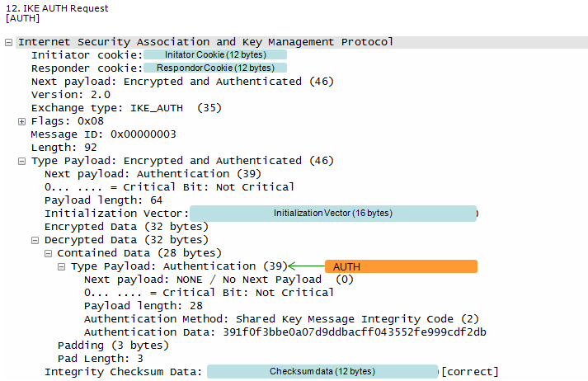
Task: Collapse the Decrypted Data (32 bytes) node
Action: tap(35, 240)
